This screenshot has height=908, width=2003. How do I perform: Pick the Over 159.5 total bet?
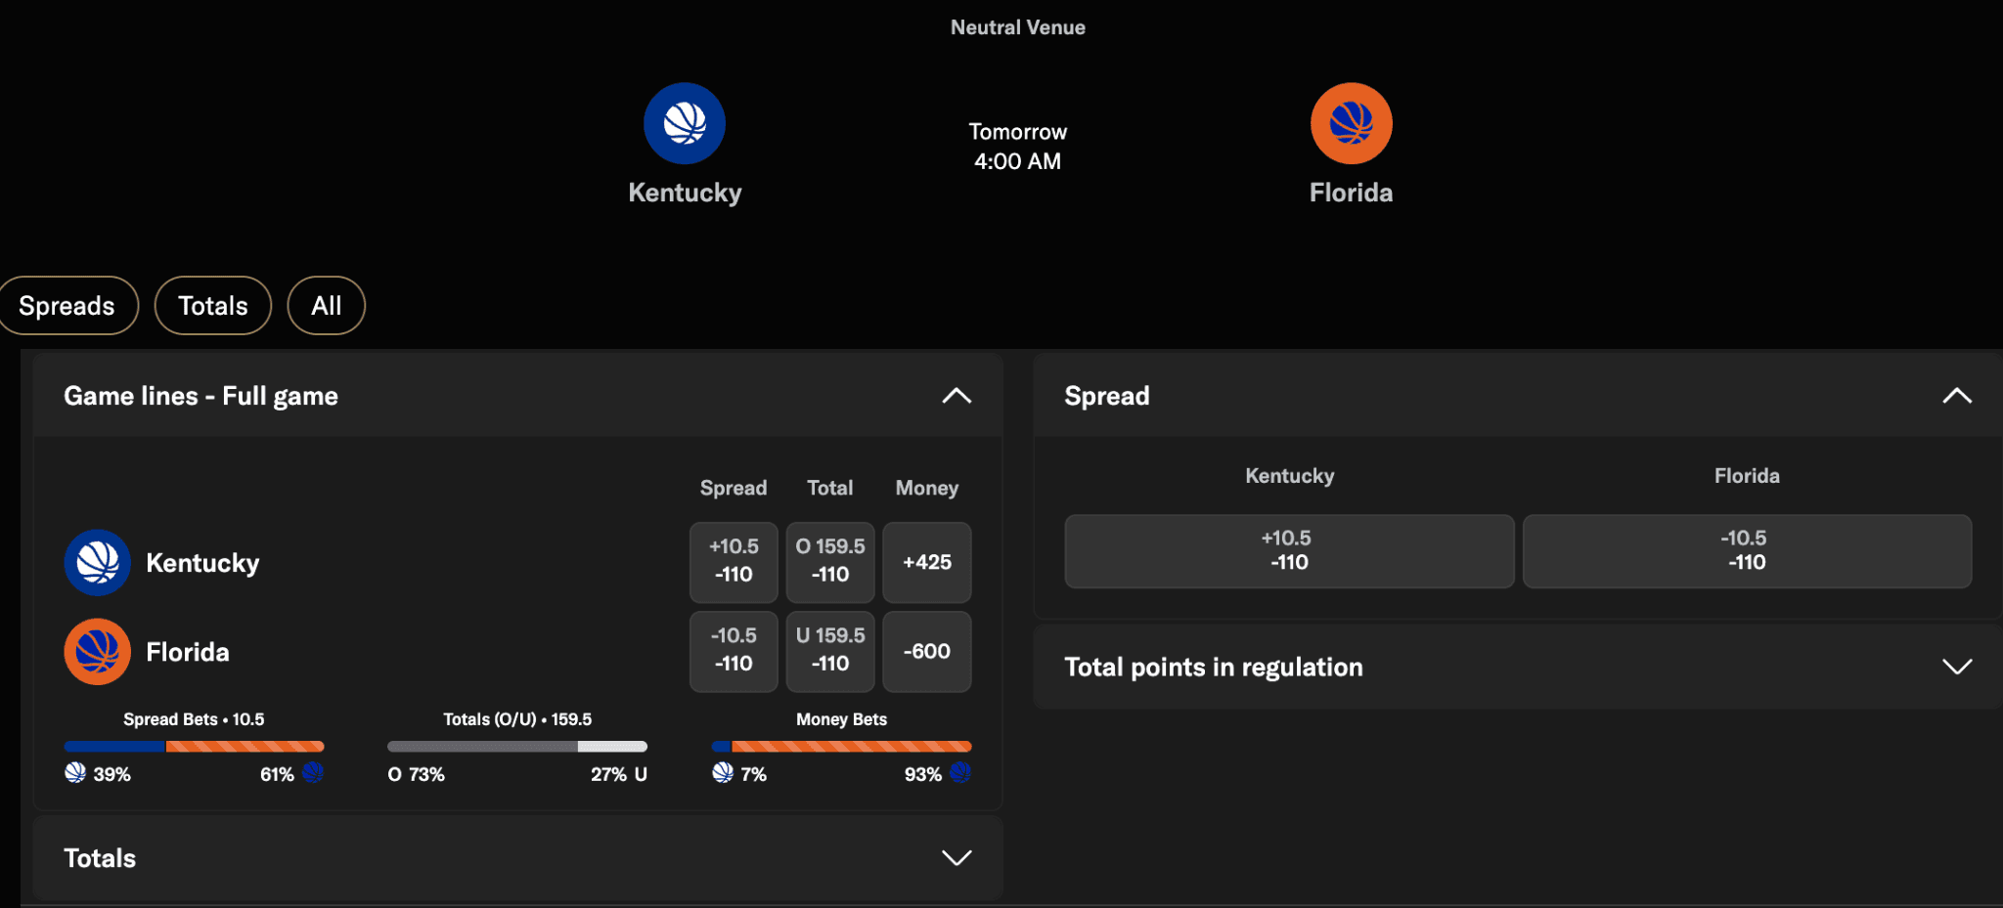829,562
